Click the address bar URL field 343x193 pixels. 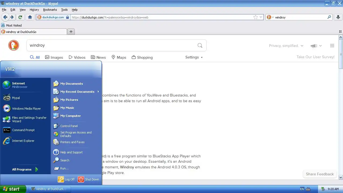(x=162, y=17)
